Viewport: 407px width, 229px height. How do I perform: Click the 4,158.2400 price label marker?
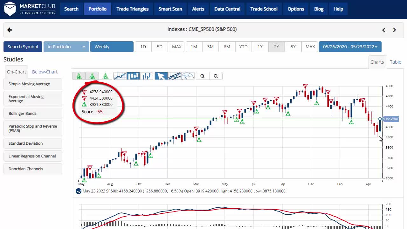(x=390, y=119)
